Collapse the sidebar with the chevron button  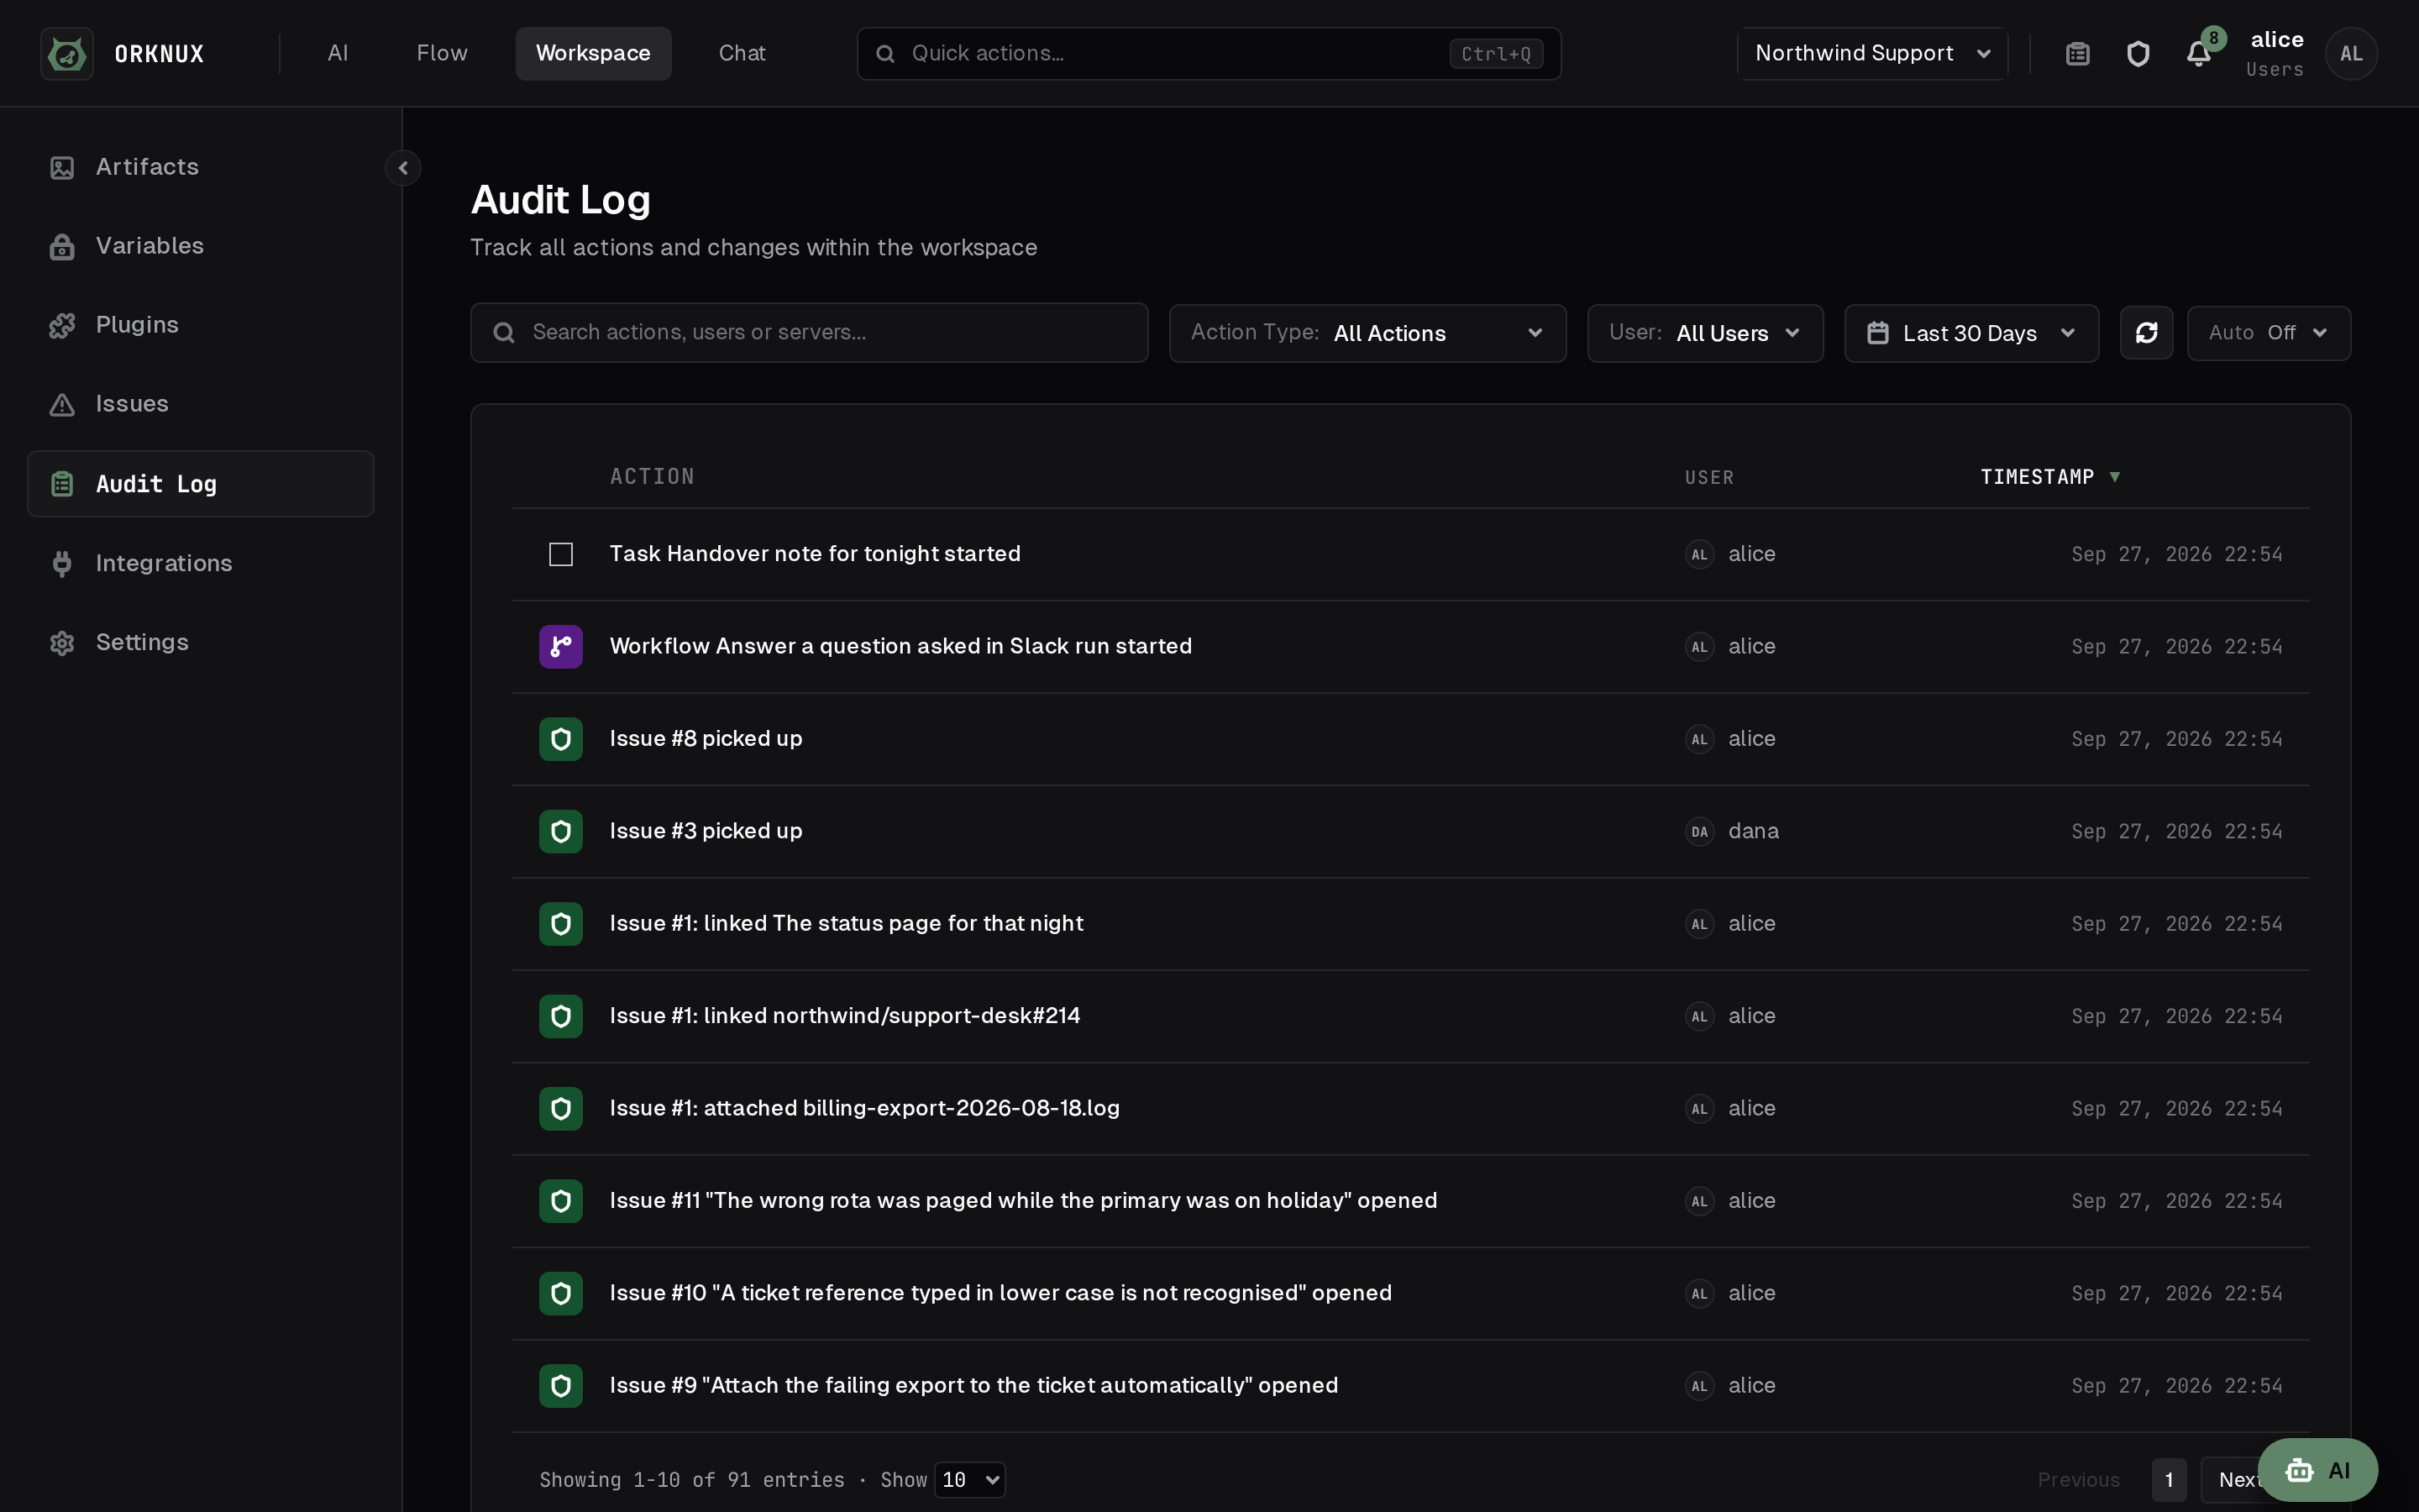[x=403, y=168]
